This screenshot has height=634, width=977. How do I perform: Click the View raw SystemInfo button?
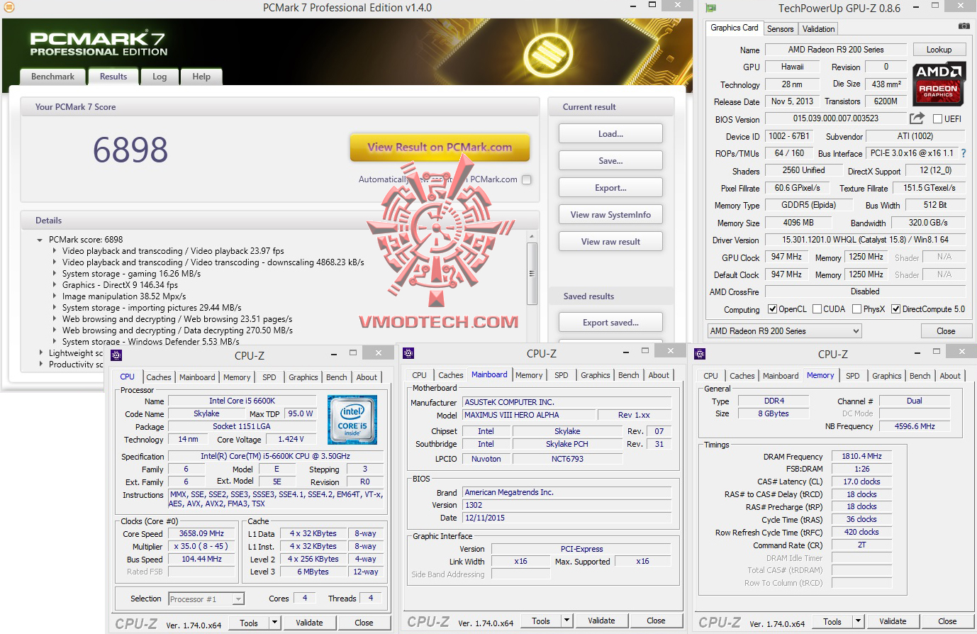tap(610, 215)
